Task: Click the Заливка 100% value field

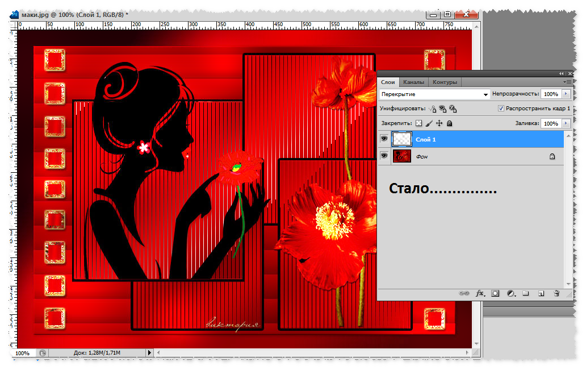Action: point(551,123)
